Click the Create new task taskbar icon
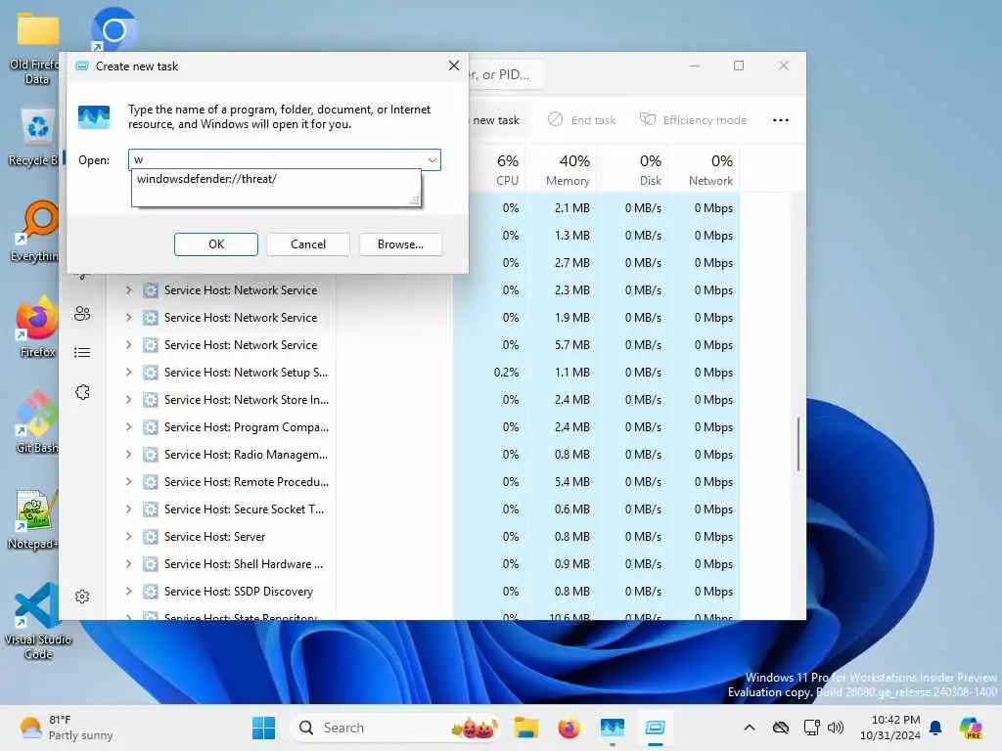Image resolution: width=1002 pixels, height=751 pixels. (655, 728)
